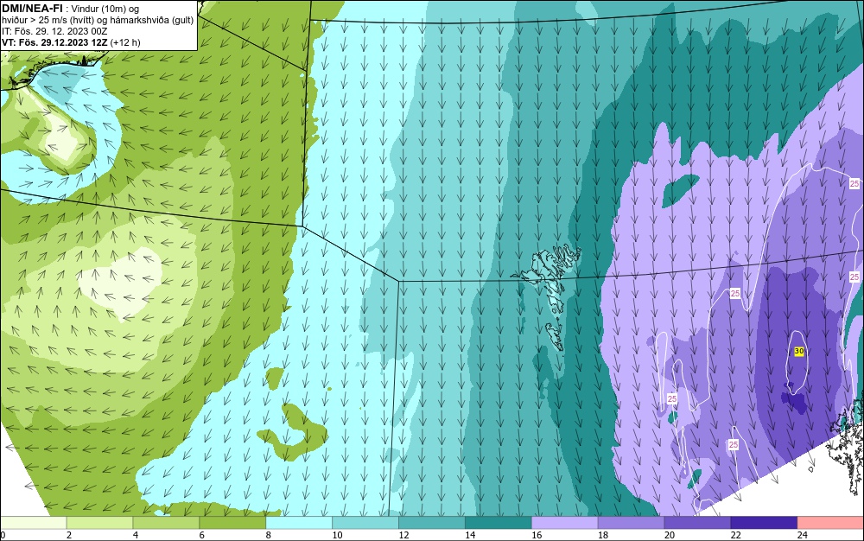Click the Faroe Islands coastline outline
The image size is (864, 541).
coord(548,296)
